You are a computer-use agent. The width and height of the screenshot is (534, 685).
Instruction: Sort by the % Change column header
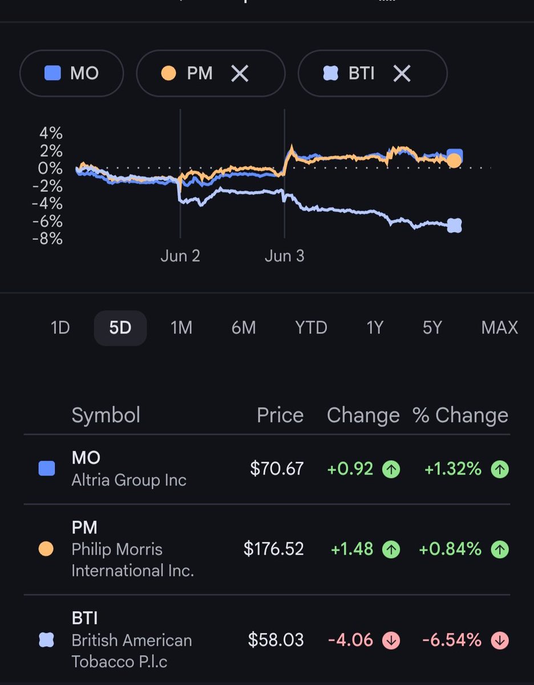point(460,415)
